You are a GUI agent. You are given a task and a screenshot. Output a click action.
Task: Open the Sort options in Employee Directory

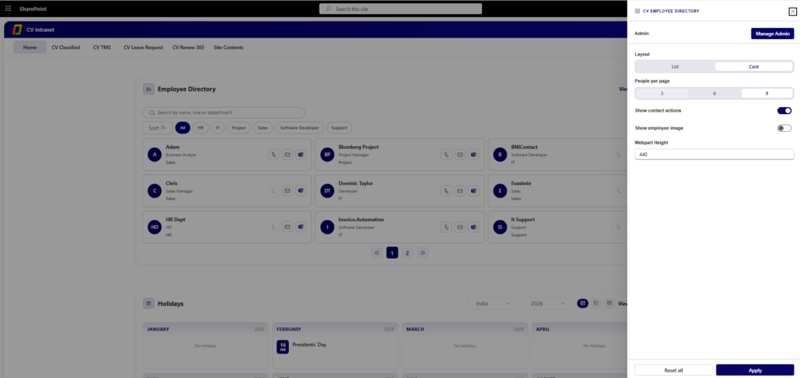tap(158, 128)
